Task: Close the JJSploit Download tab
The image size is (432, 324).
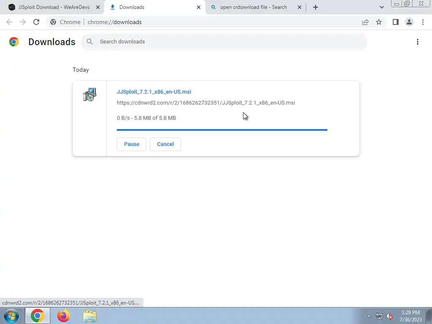Action: tap(97, 7)
